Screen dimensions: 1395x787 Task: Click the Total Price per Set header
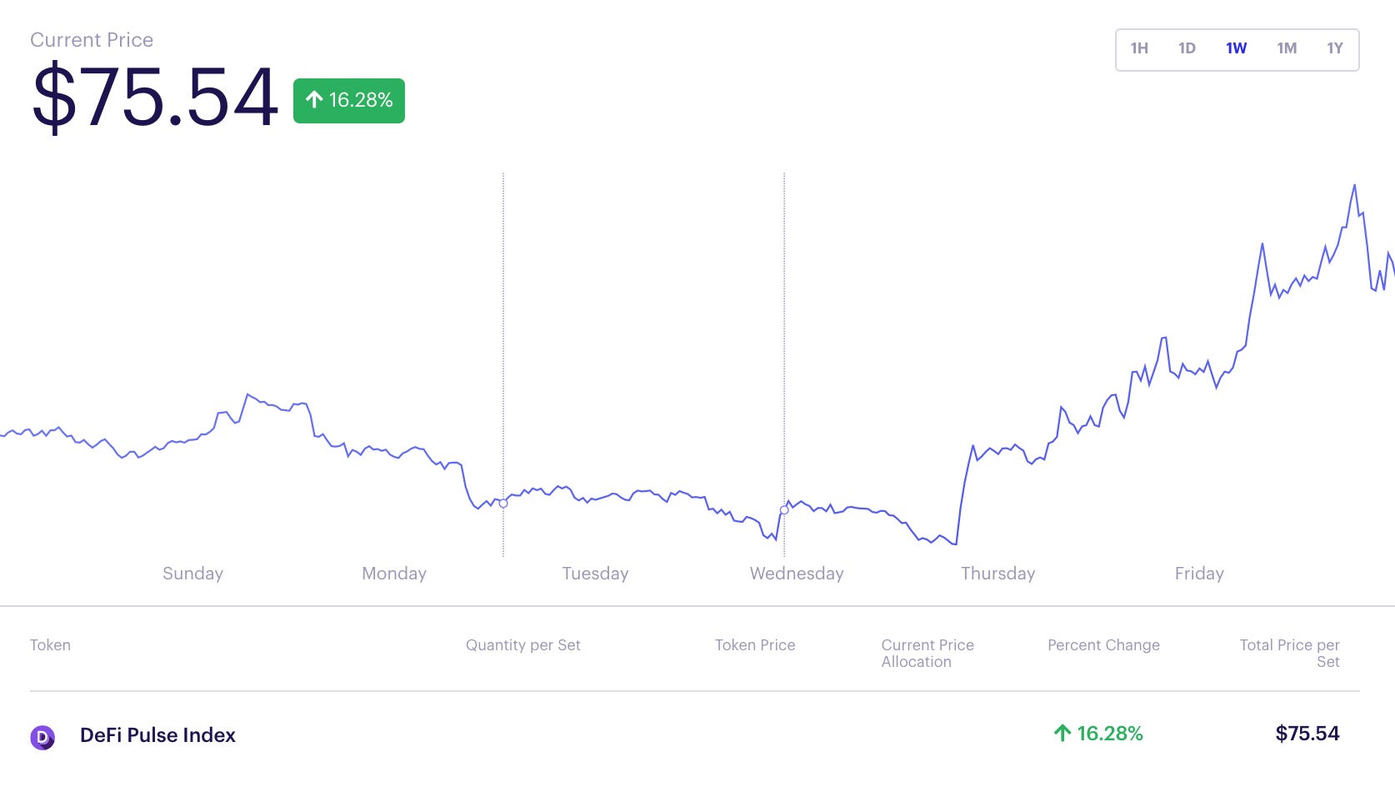pos(1288,653)
